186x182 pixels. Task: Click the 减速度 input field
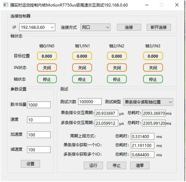39,150
